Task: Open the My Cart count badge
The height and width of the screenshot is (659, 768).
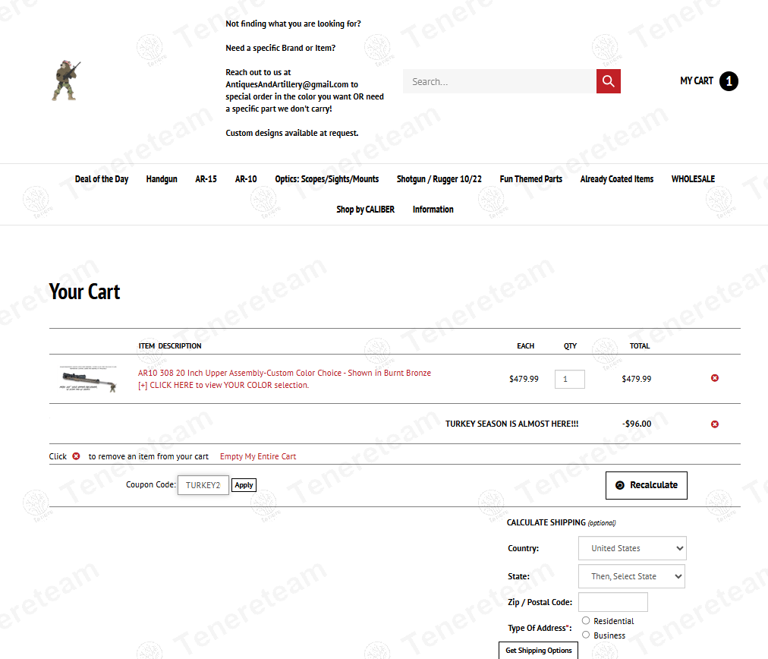Action: pos(729,81)
